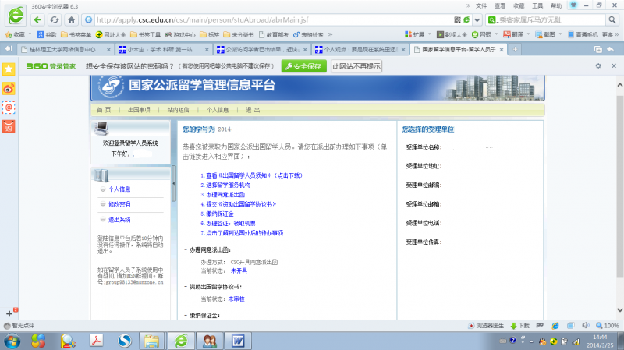Open the 100% zoom level control

(x=608, y=325)
